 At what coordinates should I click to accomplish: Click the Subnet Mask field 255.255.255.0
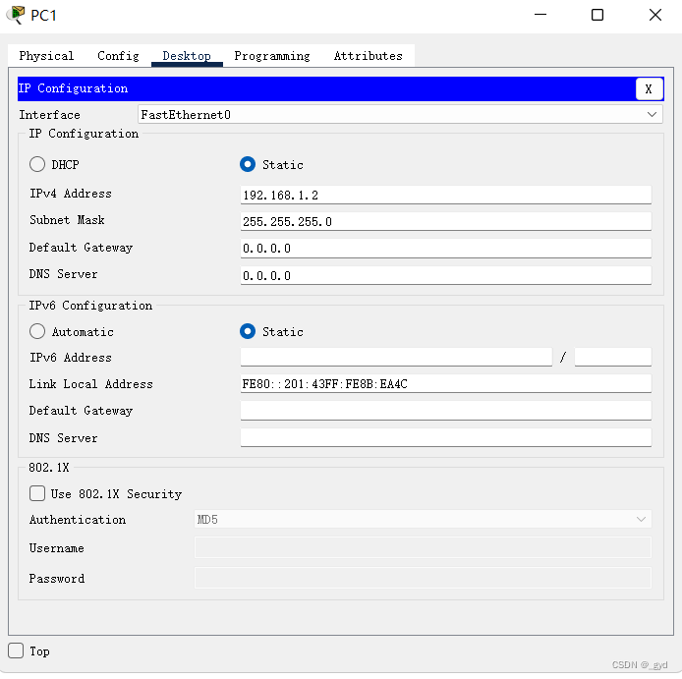(446, 221)
